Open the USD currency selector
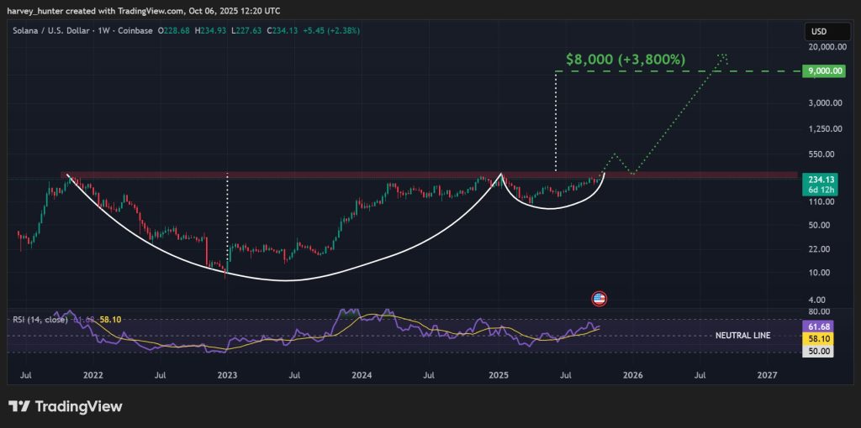The image size is (861, 428). tap(819, 32)
